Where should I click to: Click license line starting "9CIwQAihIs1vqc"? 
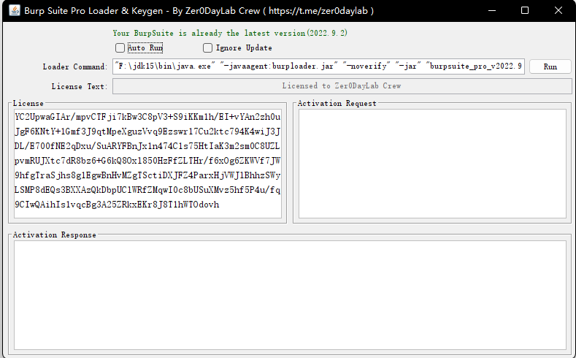point(117,205)
